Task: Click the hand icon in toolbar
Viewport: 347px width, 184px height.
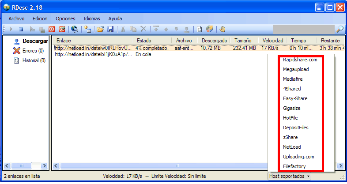Action: coord(223,29)
